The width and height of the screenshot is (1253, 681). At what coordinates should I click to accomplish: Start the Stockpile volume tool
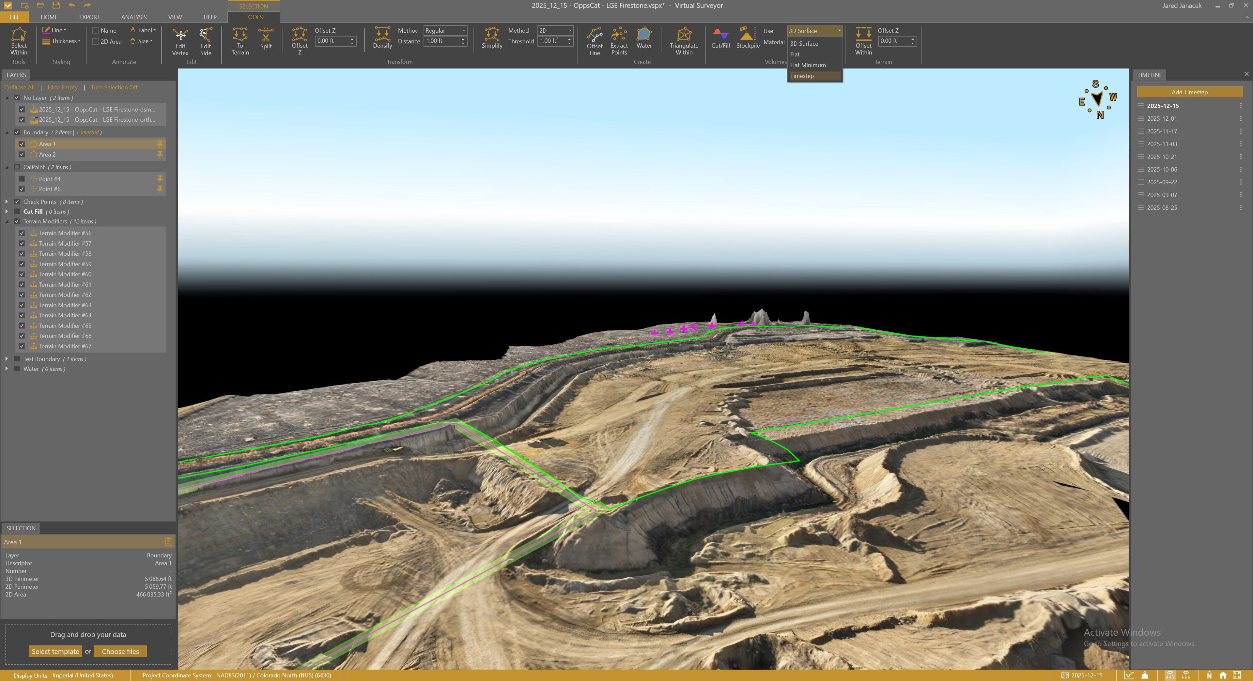click(x=748, y=38)
